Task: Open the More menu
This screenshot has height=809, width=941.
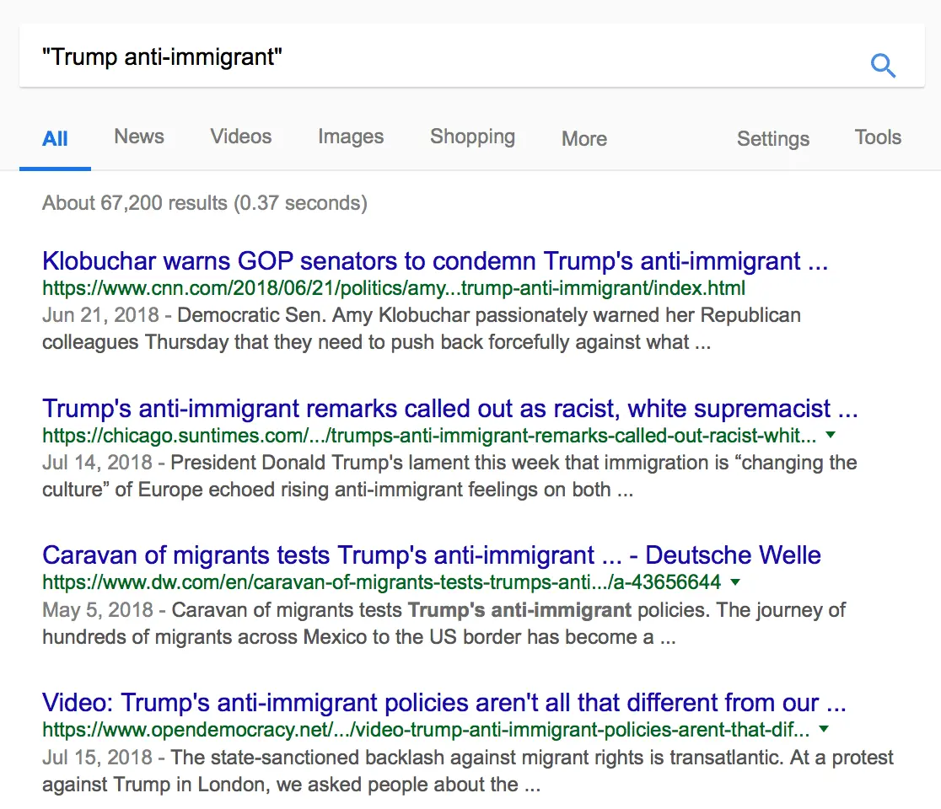Action: click(x=583, y=139)
